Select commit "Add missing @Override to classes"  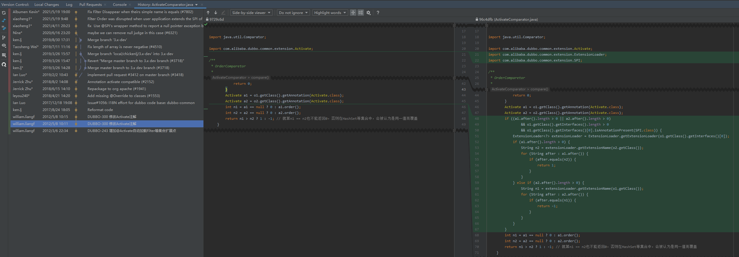107,96
